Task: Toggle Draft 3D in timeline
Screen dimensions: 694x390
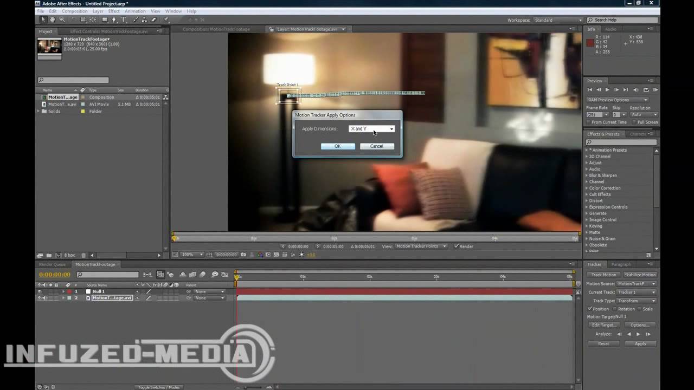Action: (x=170, y=275)
